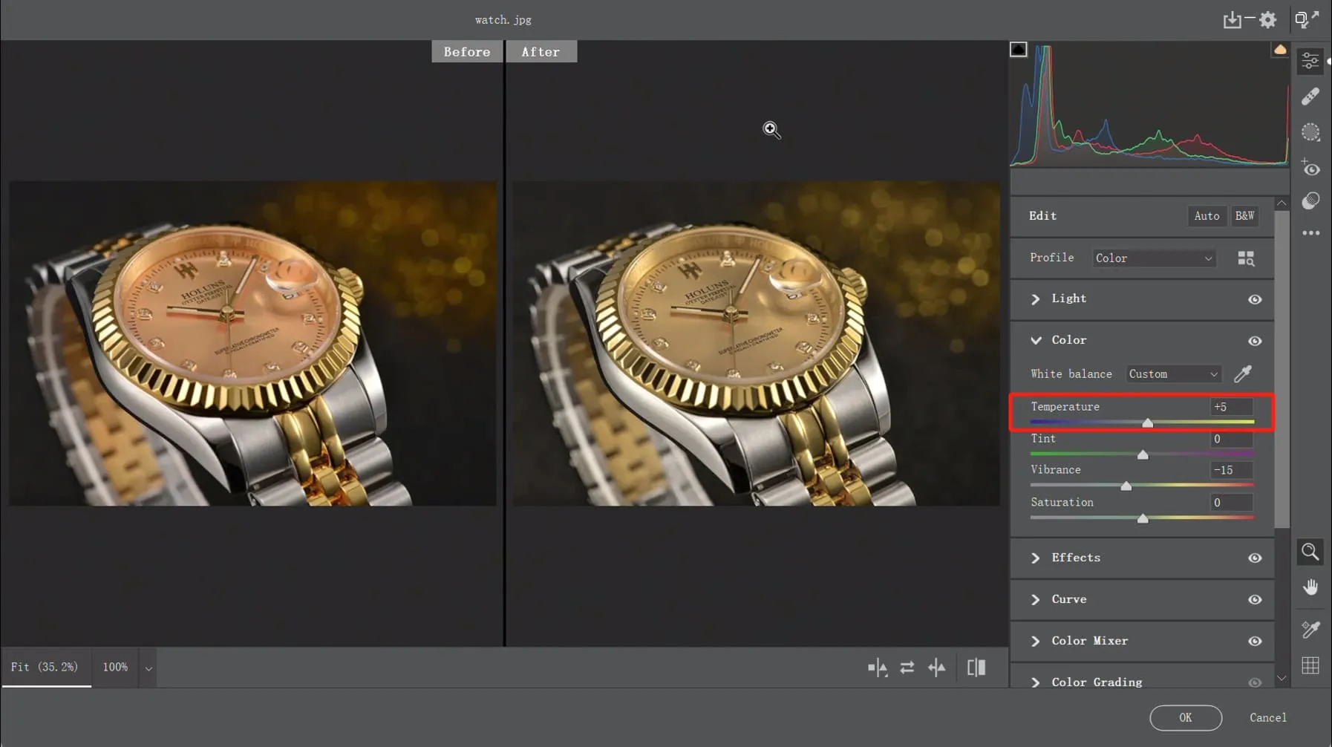Toggle visibility of the Light section
The height and width of the screenshot is (747, 1332).
coord(1255,299)
